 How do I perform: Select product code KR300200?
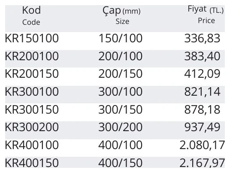[x=32, y=127]
